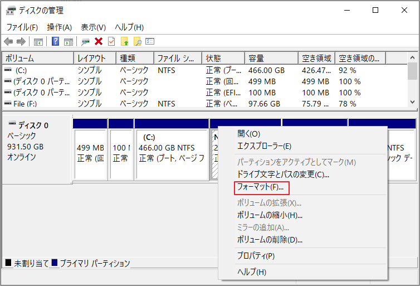Click the 97.66 GB capacity cell

[264, 104]
